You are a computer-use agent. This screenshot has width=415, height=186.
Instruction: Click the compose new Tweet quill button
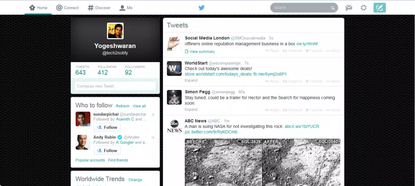coord(379,8)
